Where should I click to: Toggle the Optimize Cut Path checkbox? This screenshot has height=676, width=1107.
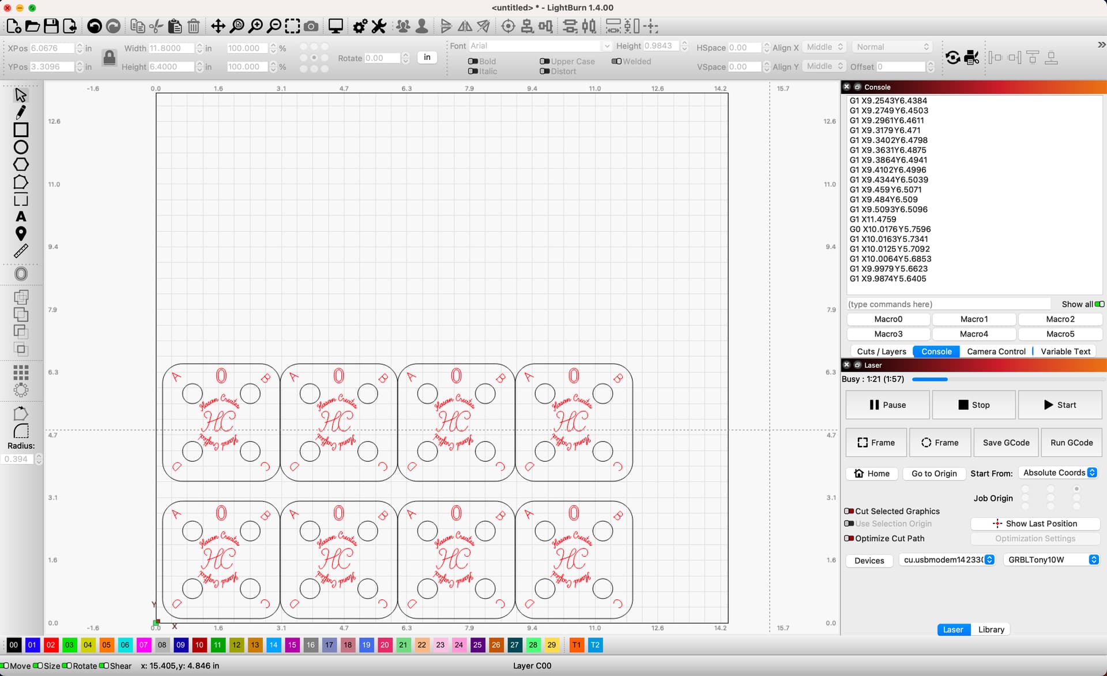pyautogui.click(x=850, y=538)
